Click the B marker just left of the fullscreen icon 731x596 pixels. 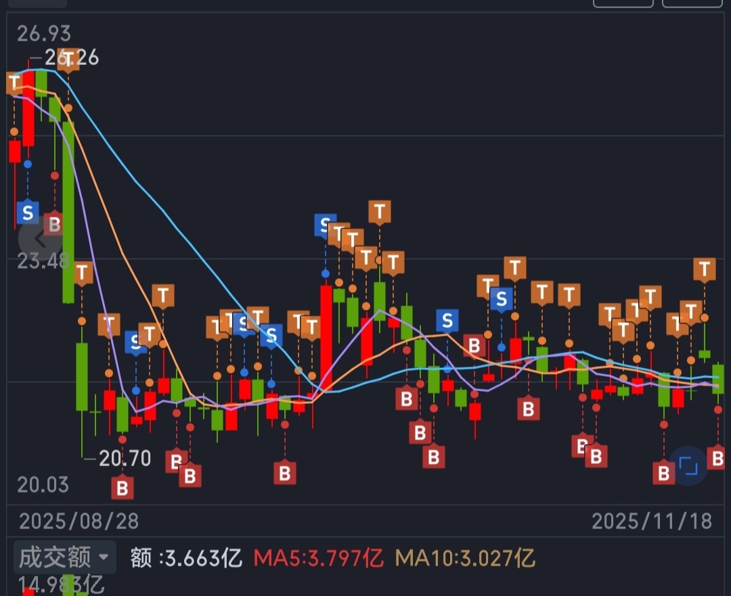[663, 473]
